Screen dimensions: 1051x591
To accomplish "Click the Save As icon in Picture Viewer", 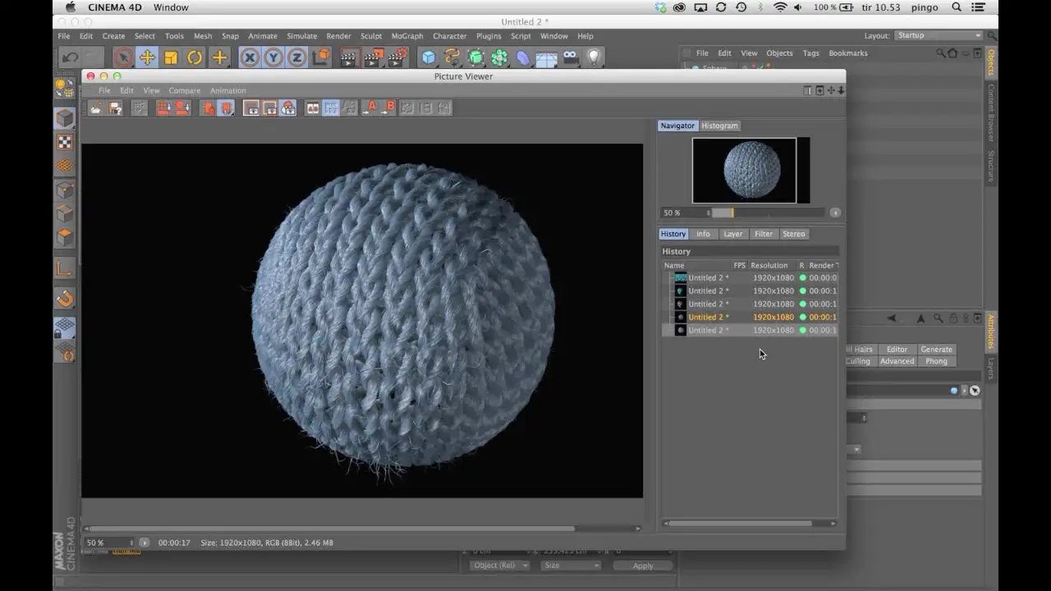I will click(115, 108).
